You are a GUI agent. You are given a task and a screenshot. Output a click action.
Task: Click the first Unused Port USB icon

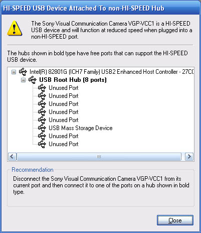click(x=42, y=88)
